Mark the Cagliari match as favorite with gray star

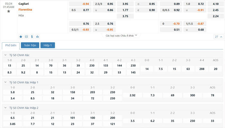(x=9, y=11)
